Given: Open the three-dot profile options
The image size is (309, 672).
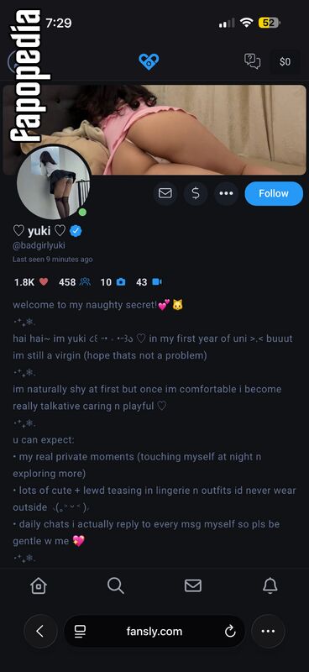Looking at the screenshot, I should click(x=226, y=193).
